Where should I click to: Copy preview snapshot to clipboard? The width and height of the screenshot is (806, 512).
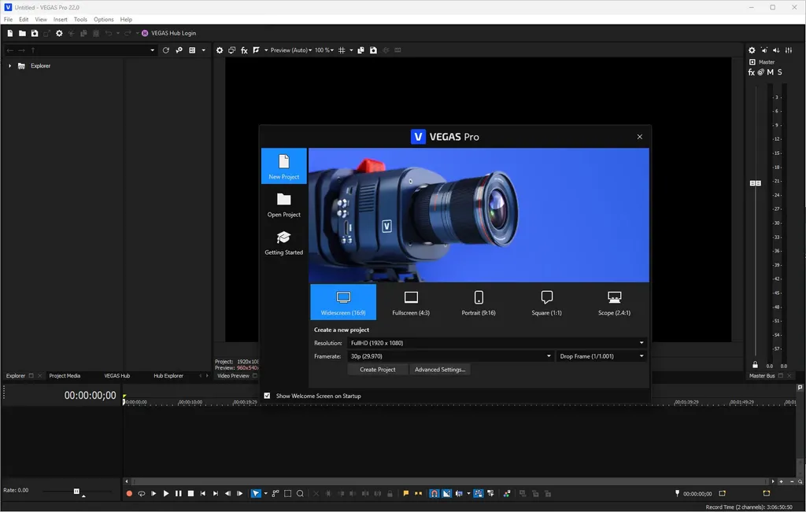click(360, 50)
